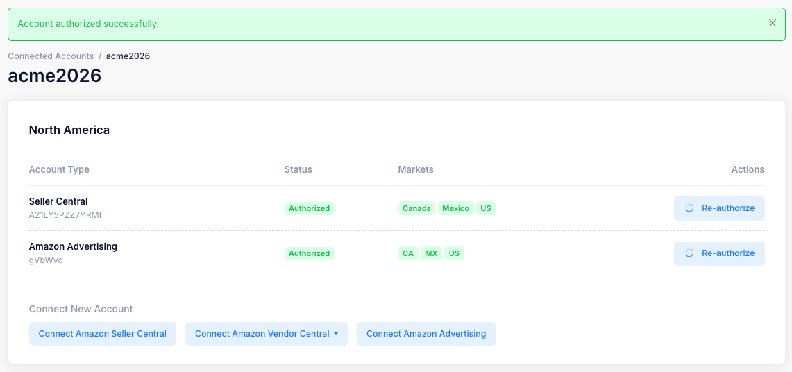Screen dimensions: 792x372
Task: Click the US badge for Seller Central
Action: click(x=486, y=208)
